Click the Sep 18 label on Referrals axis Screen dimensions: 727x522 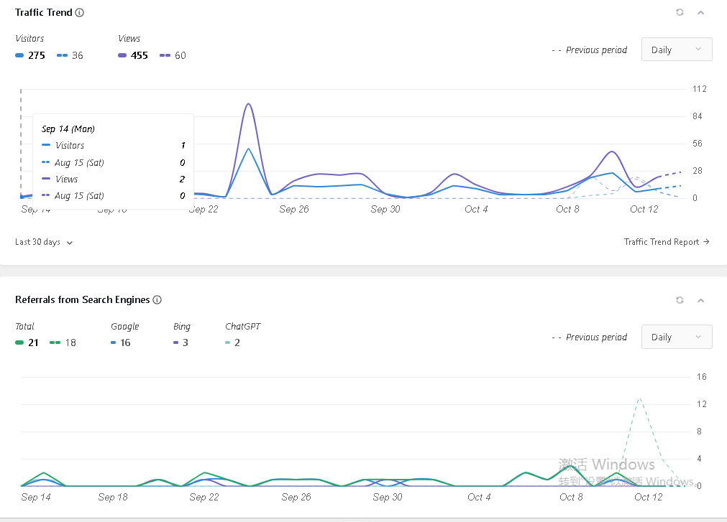pyautogui.click(x=113, y=498)
